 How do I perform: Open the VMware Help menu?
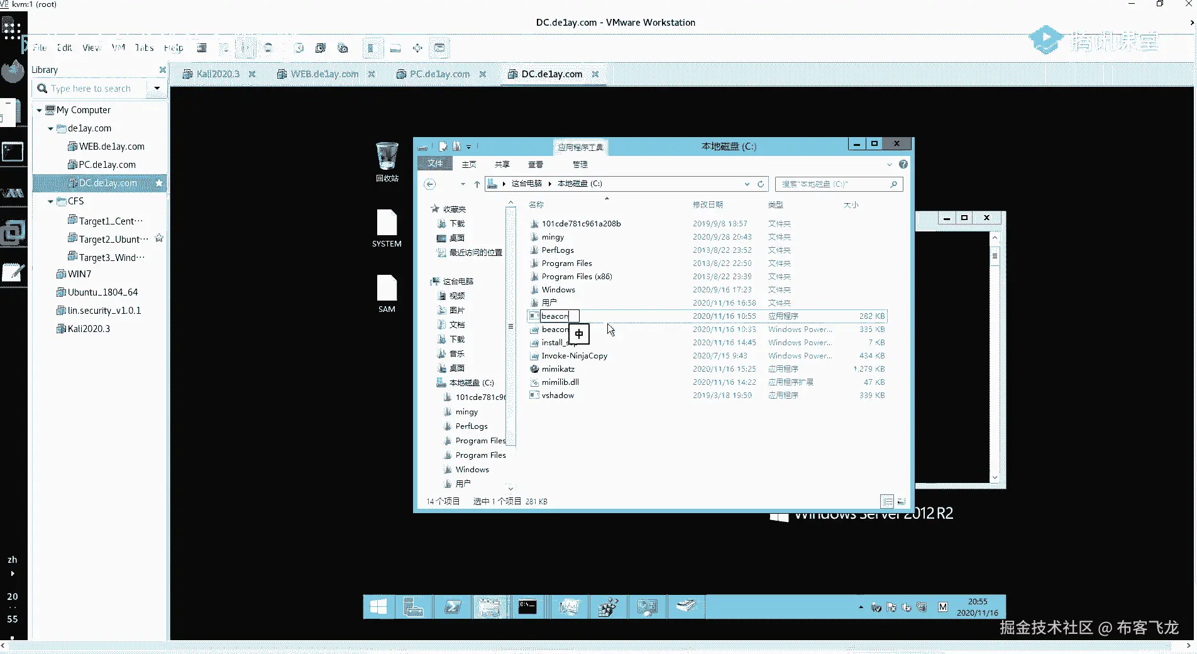point(174,48)
